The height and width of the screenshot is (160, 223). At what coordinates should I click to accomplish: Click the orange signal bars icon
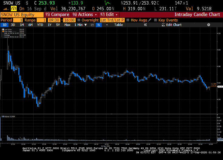coord(6,9)
